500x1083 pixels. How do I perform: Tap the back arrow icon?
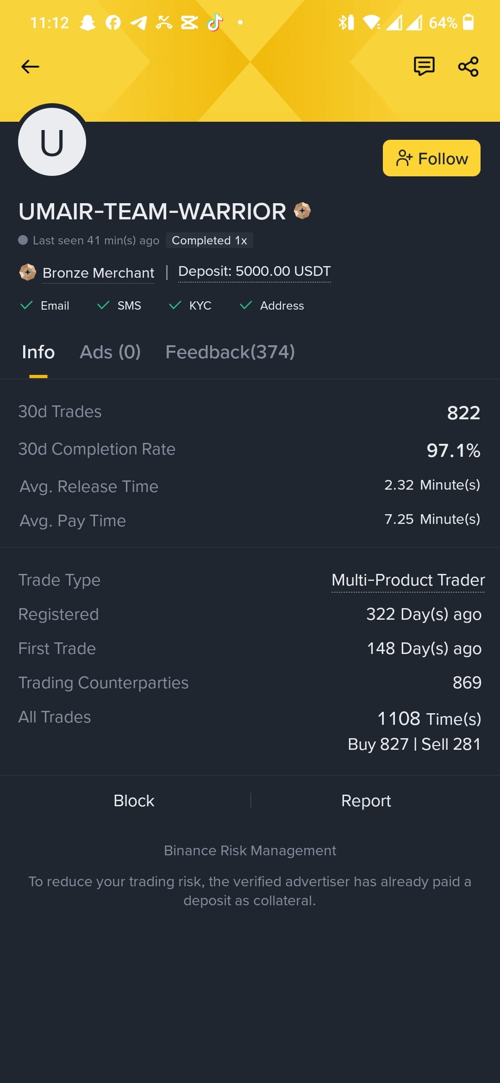point(30,67)
